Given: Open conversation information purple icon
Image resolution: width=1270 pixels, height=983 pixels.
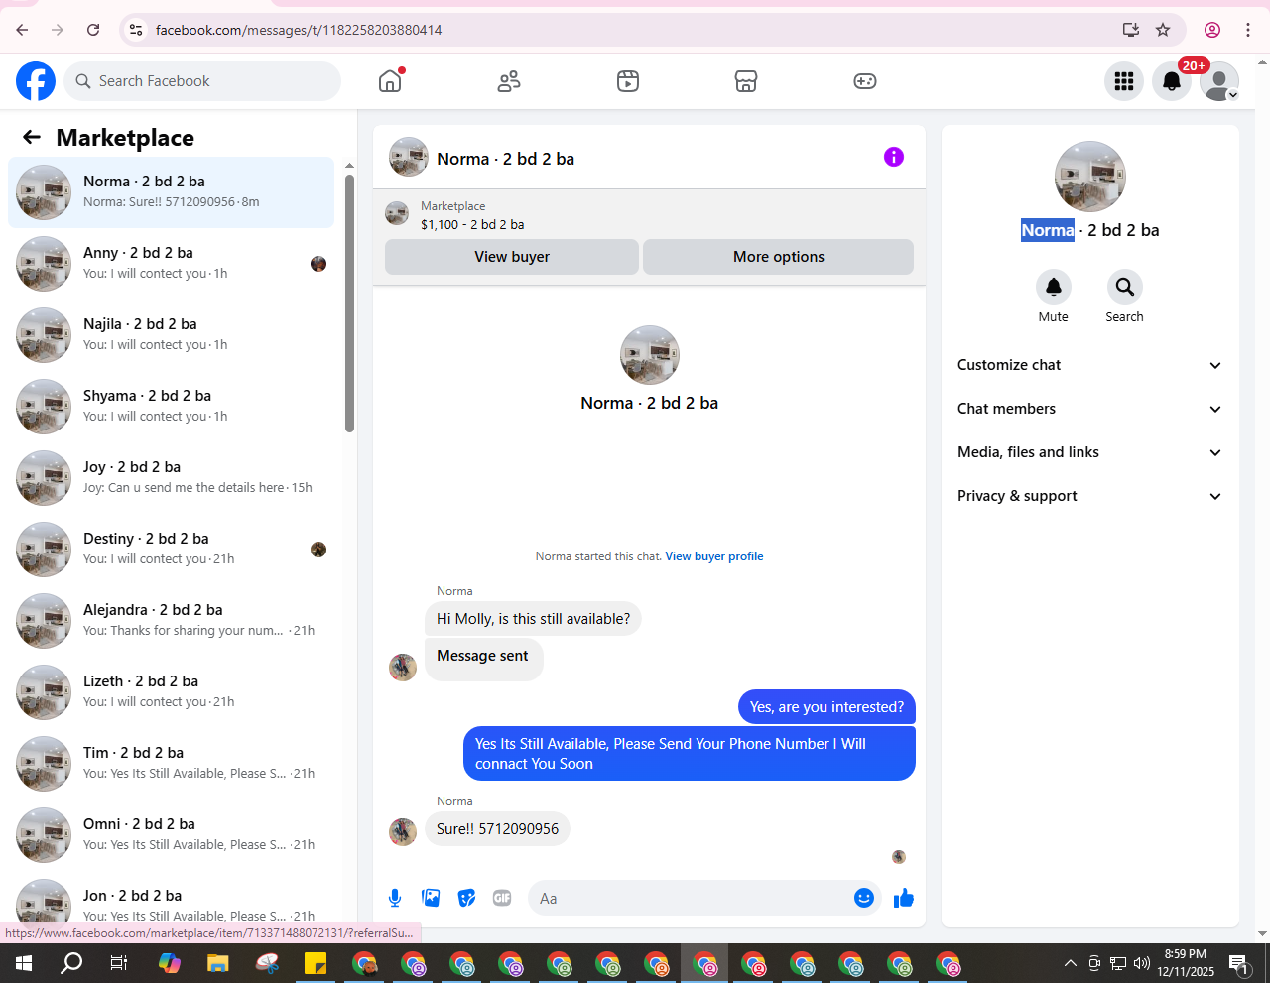Looking at the screenshot, I should click(x=894, y=157).
